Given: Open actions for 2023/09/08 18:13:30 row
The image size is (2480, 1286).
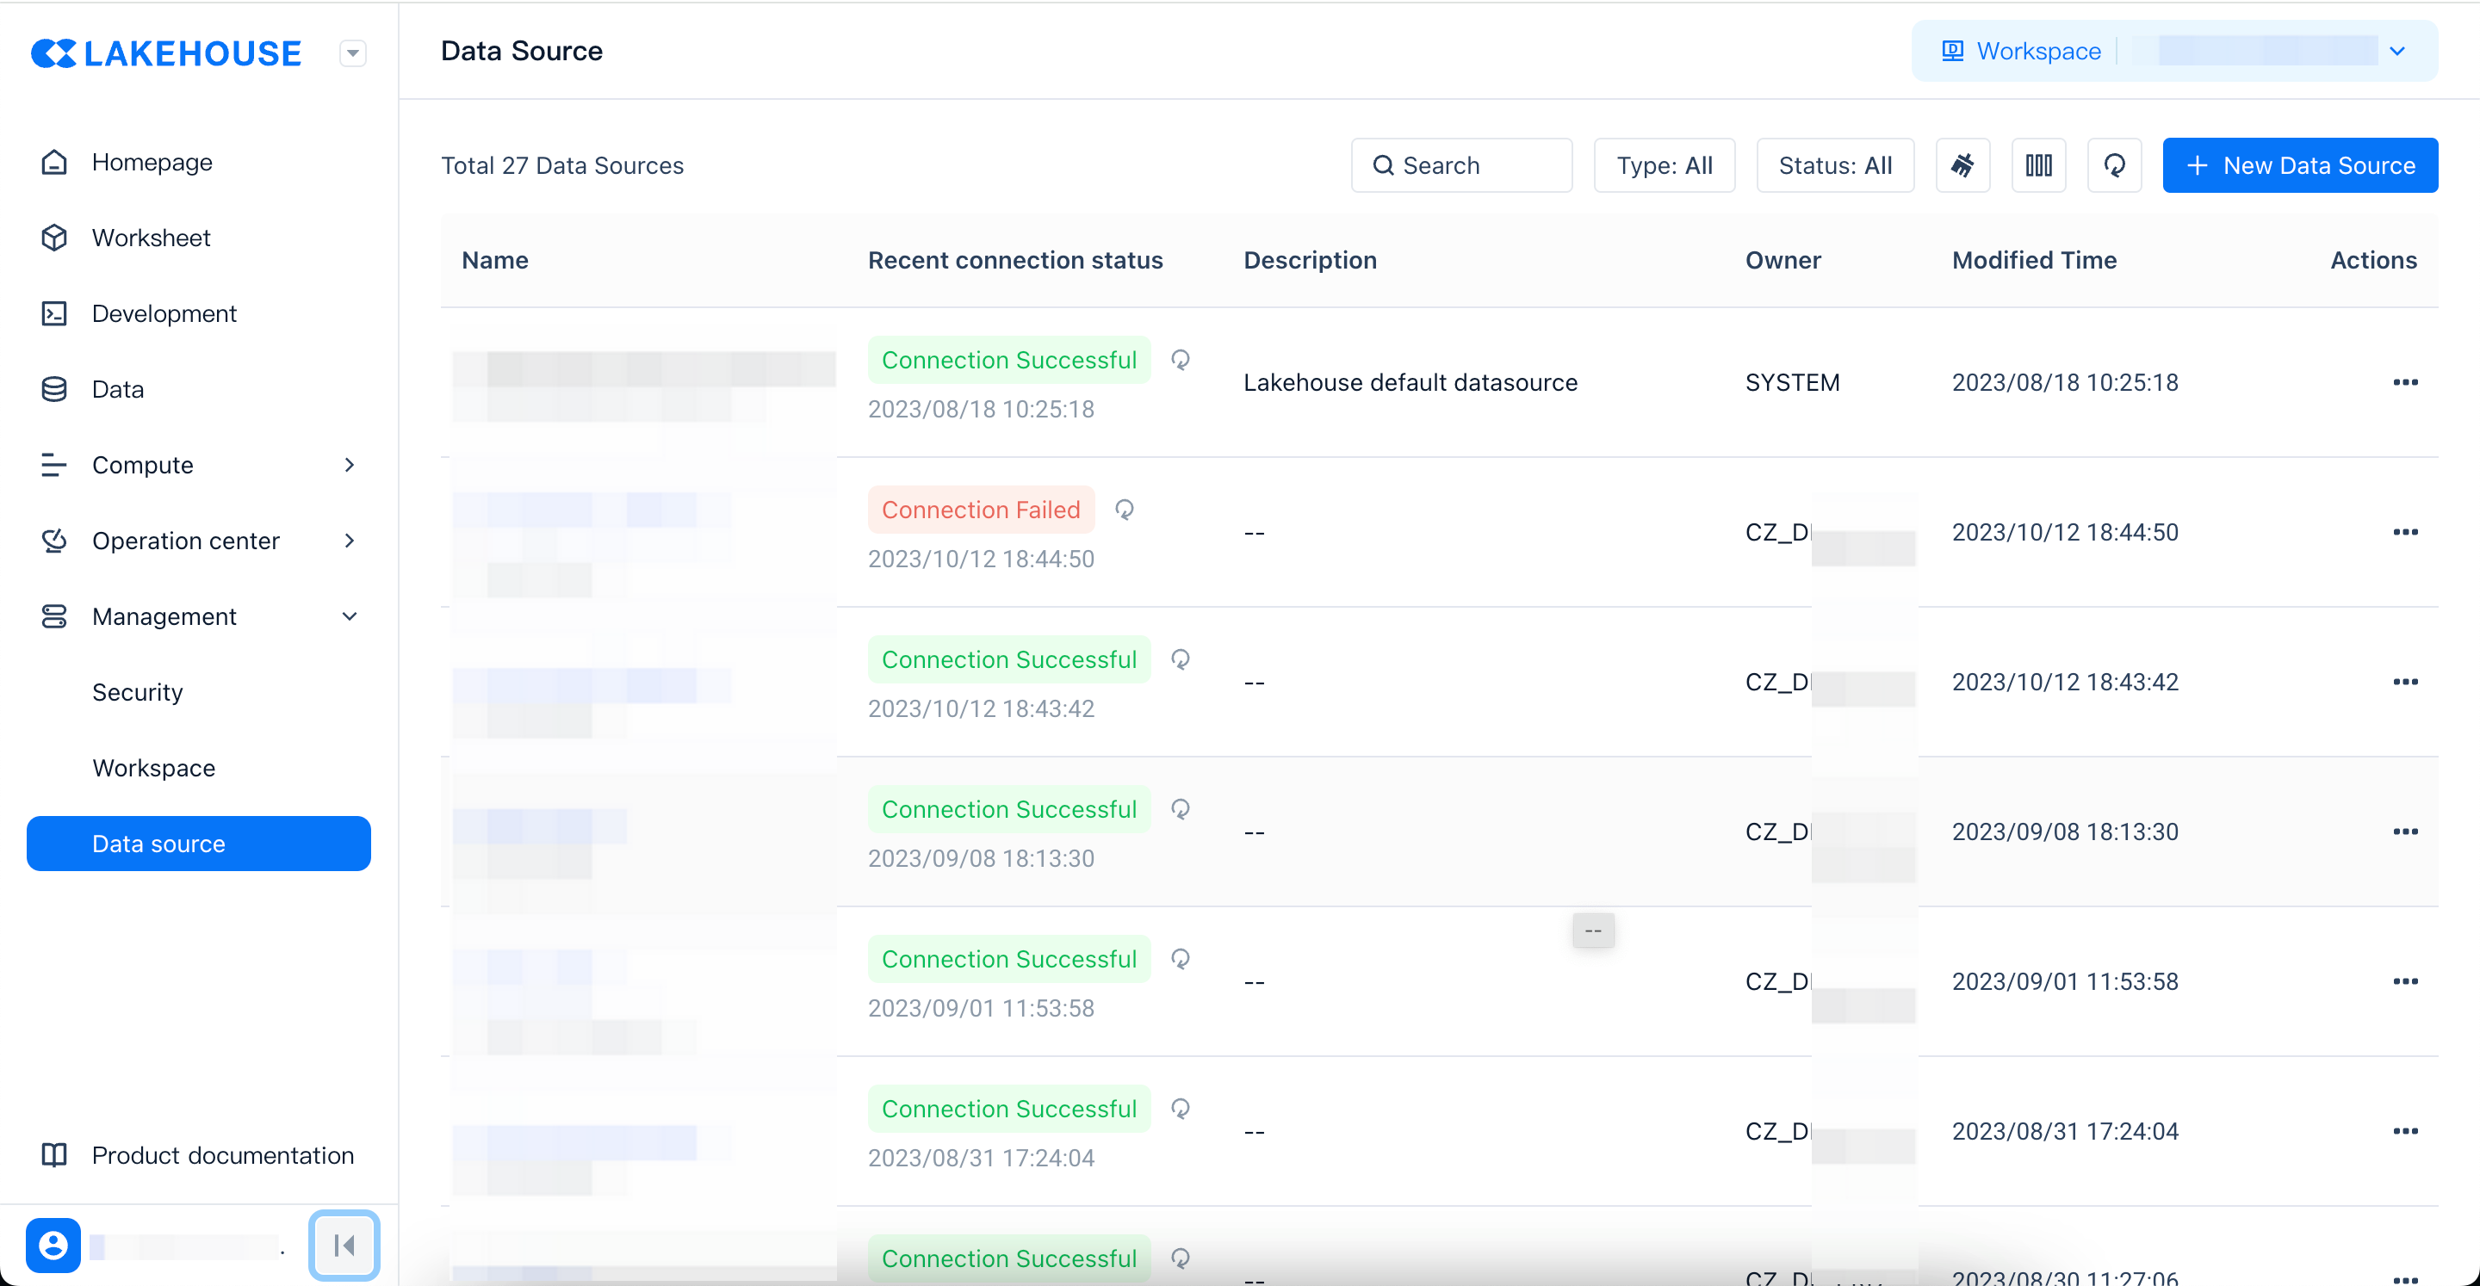Looking at the screenshot, I should tap(2404, 832).
